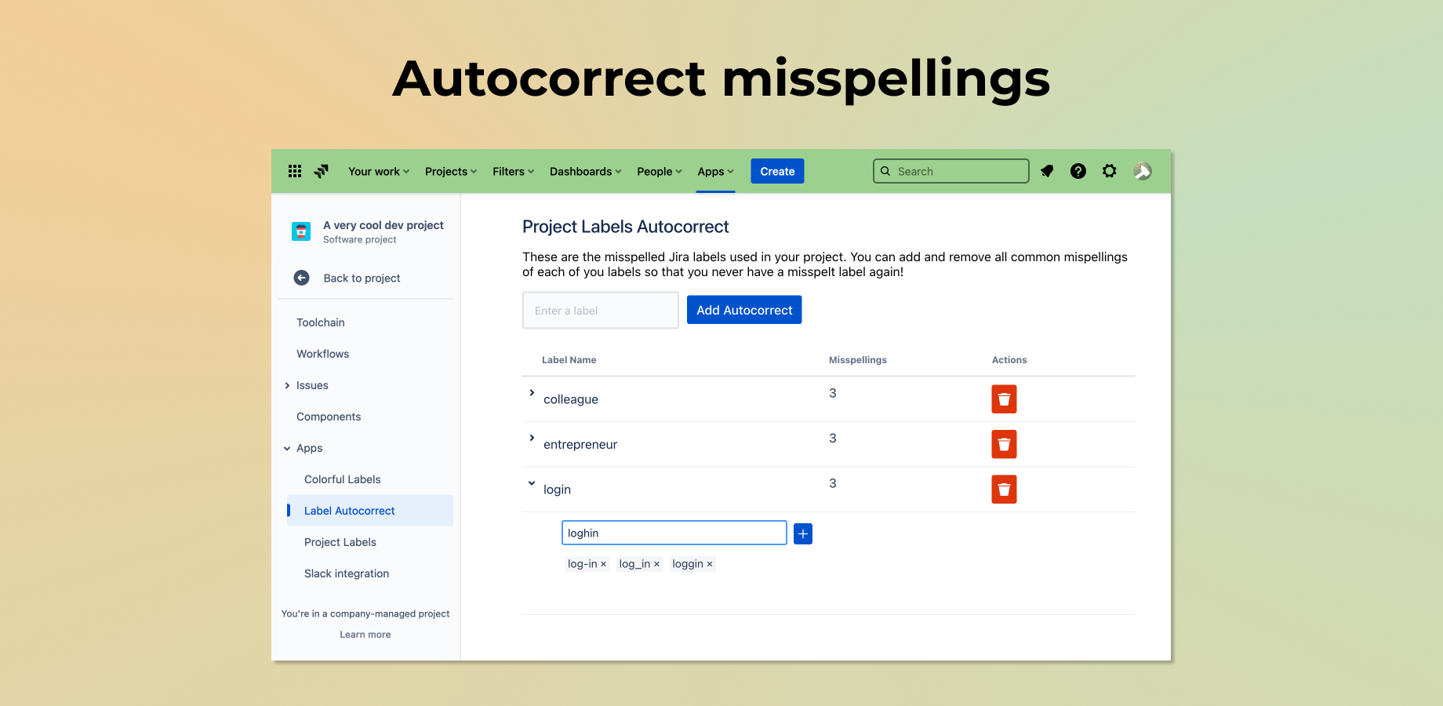Open the Apps dropdown in top bar
The height and width of the screenshot is (706, 1443).
(x=716, y=171)
